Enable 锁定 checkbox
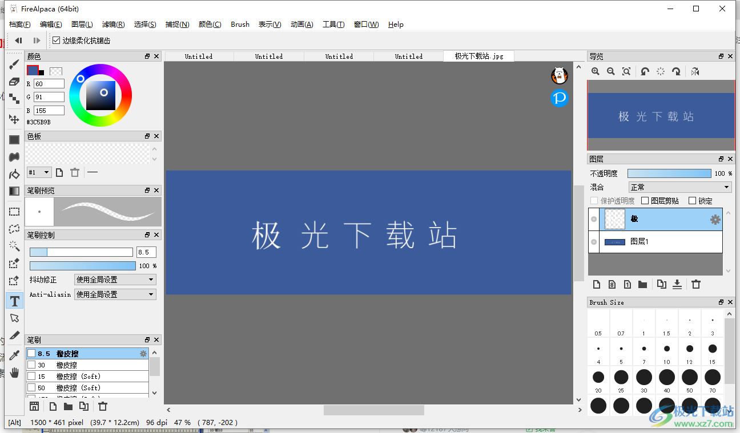Viewport: 740px width, 433px height. [x=693, y=201]
